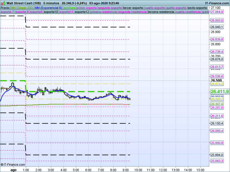Viewport: 230px width, 172px height.
Task: Click the tercera resistencia label
Action: (x=160, y=12)
